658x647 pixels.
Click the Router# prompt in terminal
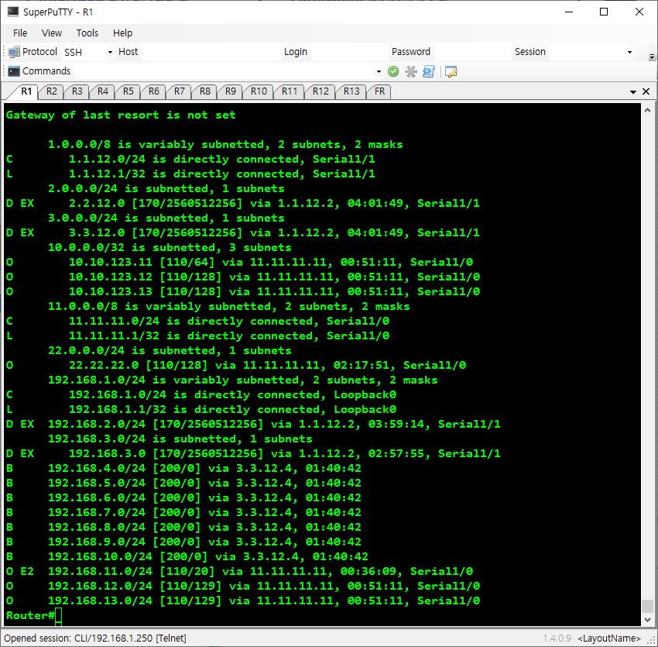(30, 615)
